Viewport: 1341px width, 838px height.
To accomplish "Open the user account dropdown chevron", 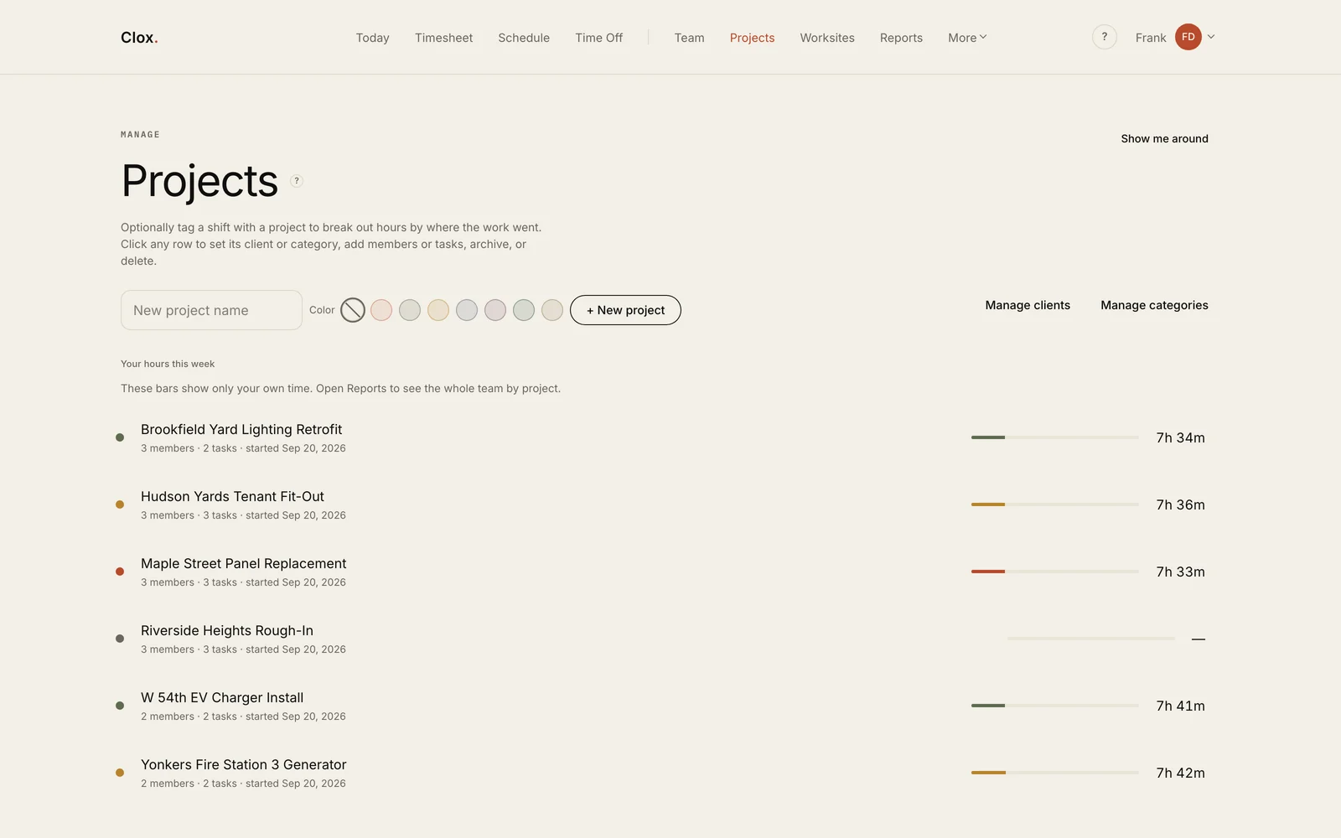I will point(1211,37).
